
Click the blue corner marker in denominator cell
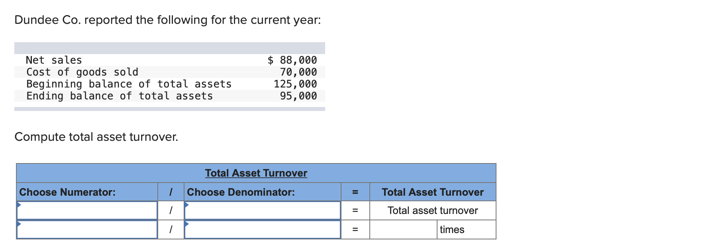coord(186,204)
